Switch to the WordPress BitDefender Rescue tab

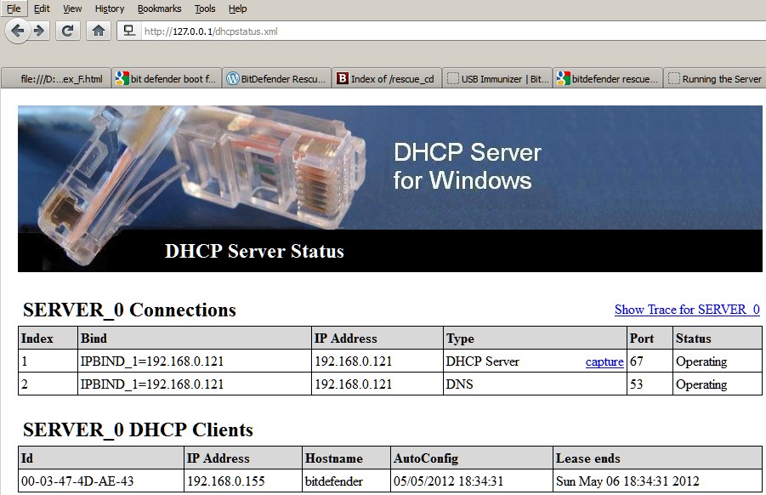(276, 79)
